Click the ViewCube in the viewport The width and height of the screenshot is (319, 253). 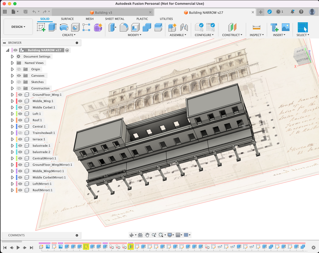302,56
